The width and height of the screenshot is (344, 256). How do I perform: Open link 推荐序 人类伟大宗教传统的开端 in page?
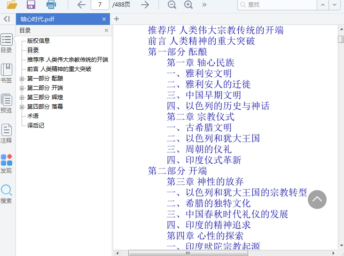[x=216, y=30]
